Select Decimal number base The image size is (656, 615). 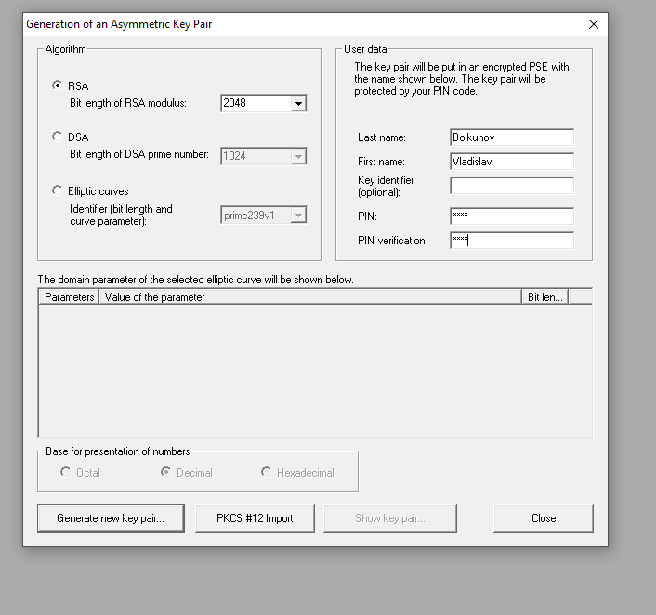(x=166, y=472)
